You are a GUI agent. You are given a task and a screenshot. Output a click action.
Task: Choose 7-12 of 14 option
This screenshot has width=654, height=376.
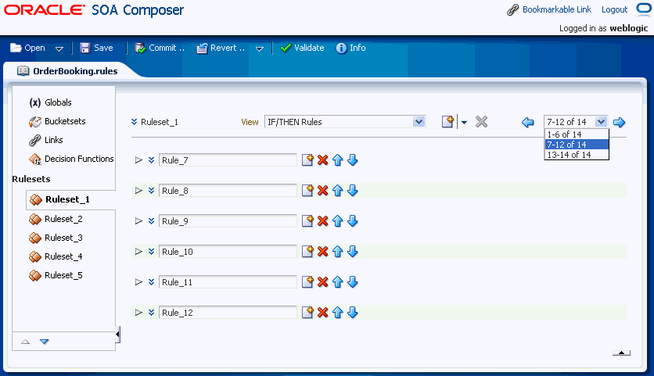pos(577,145)
